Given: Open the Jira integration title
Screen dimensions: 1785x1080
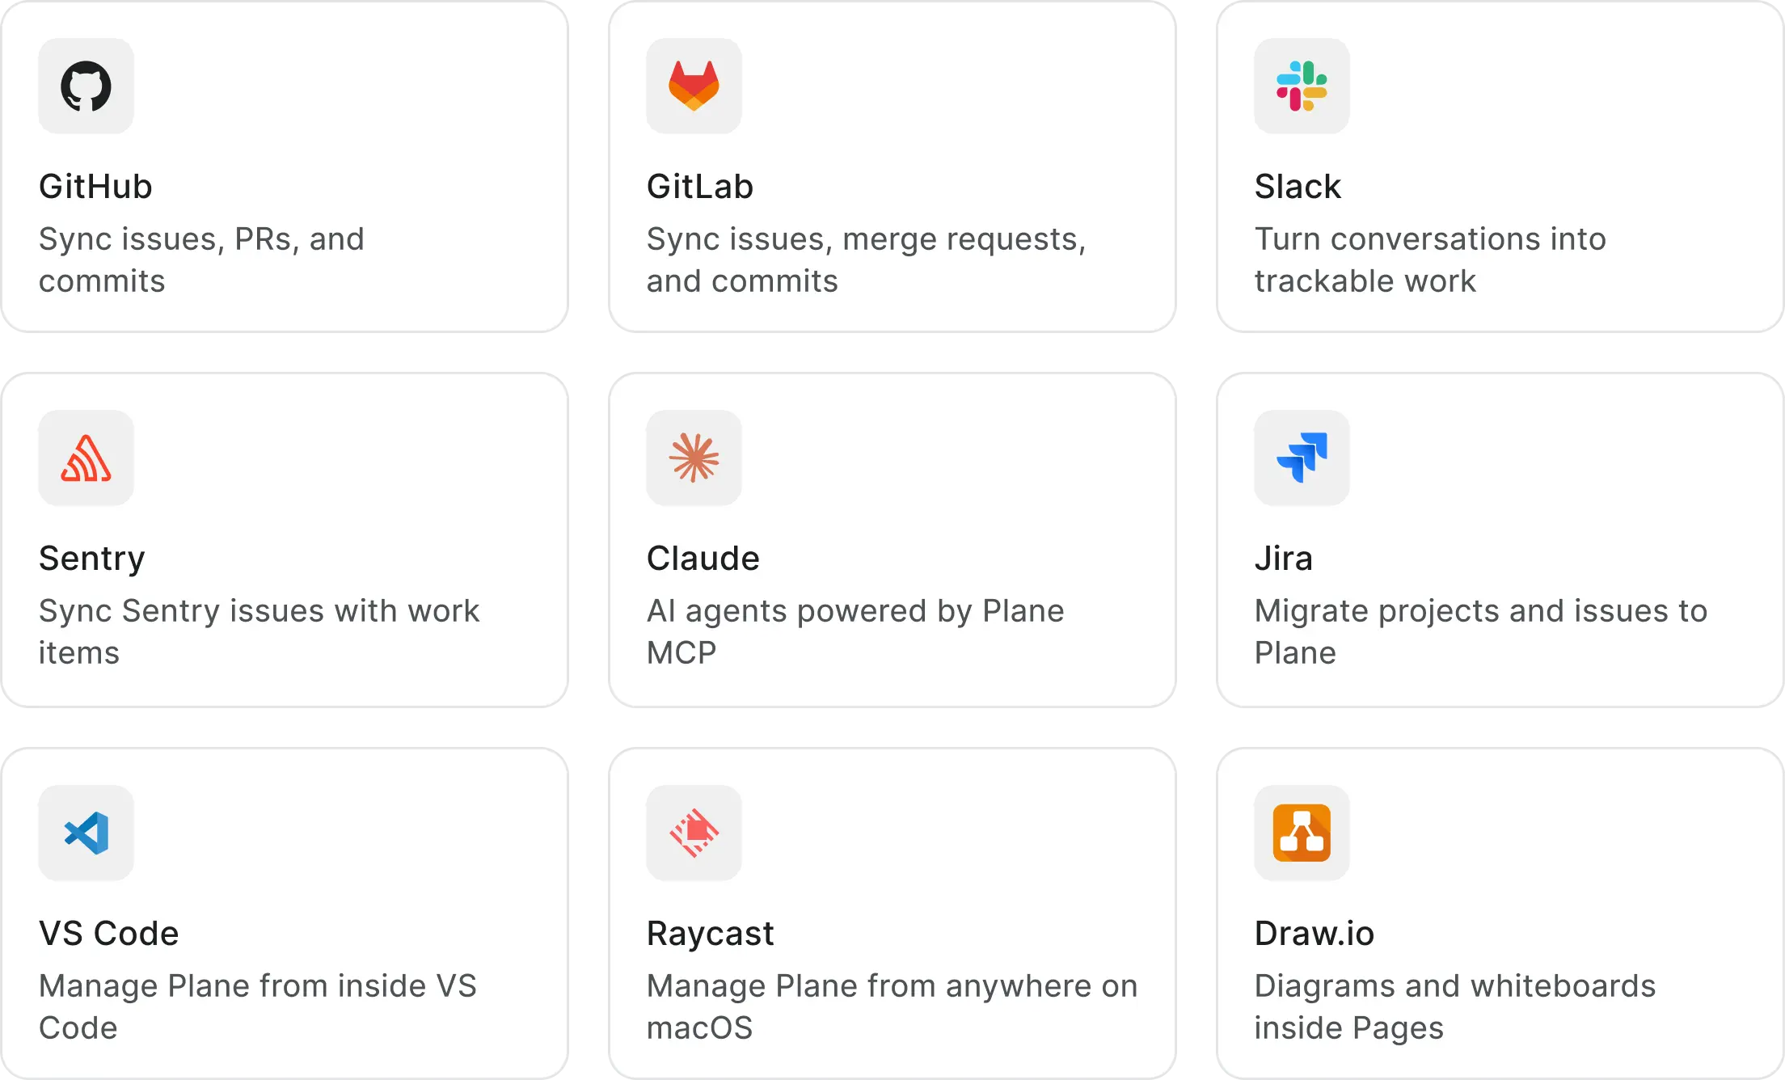Looking at the screenshot, I should (x=1284, y=559).
